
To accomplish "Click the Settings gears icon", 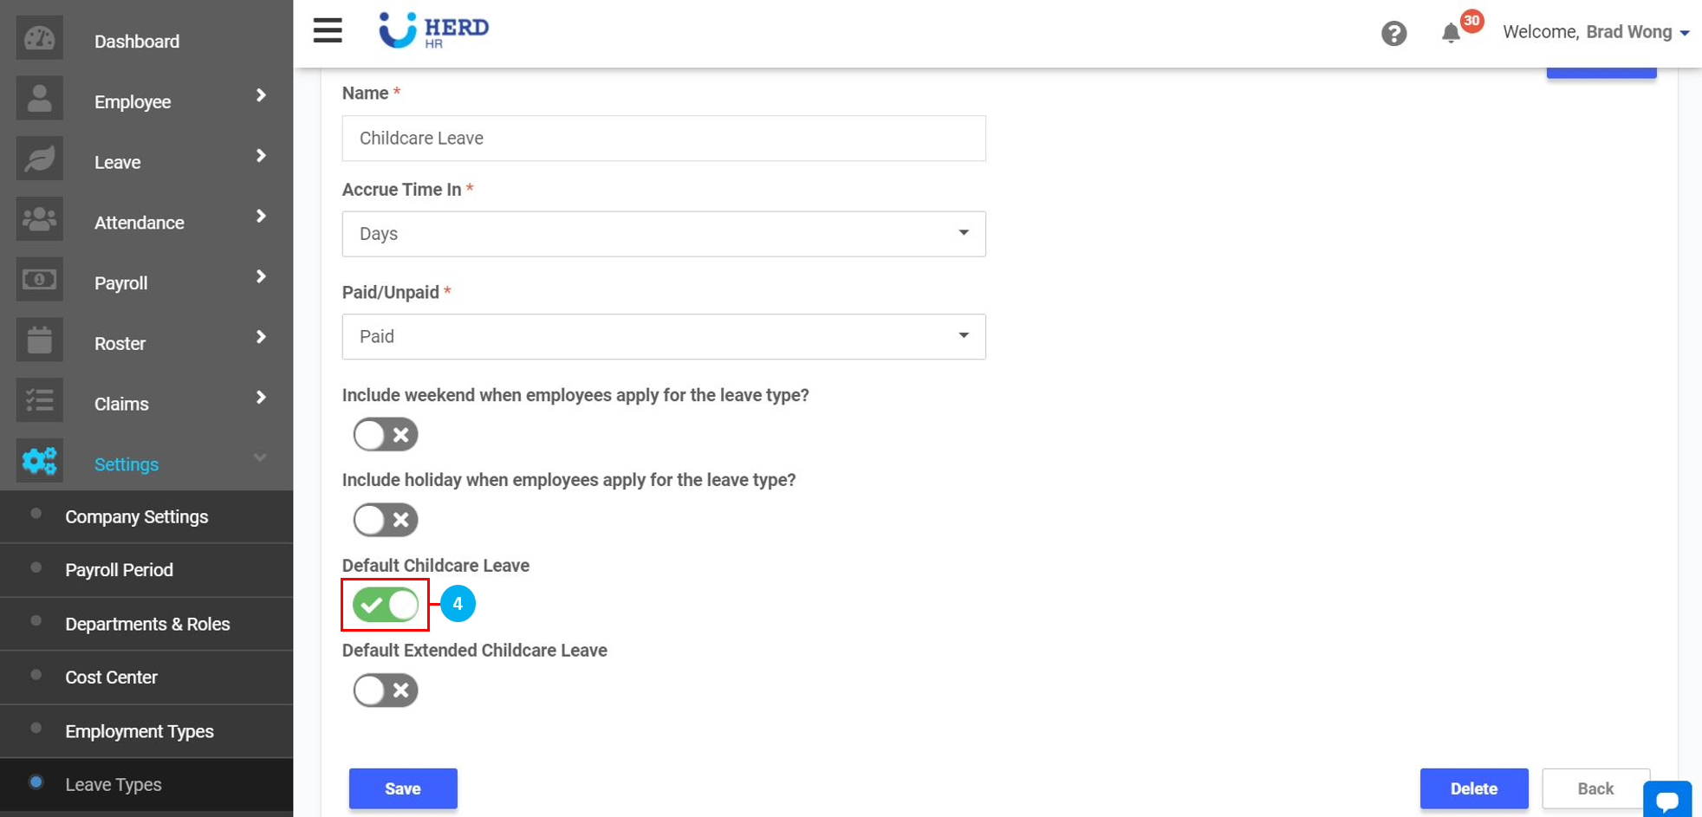I will pyautogui.click(x=39, y=461).
